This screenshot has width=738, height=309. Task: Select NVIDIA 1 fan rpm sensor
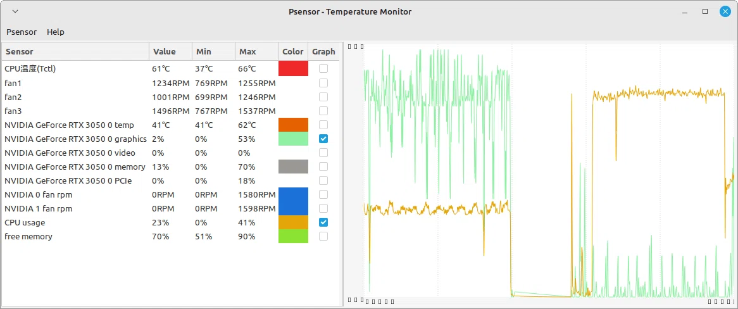click(39, 209)
